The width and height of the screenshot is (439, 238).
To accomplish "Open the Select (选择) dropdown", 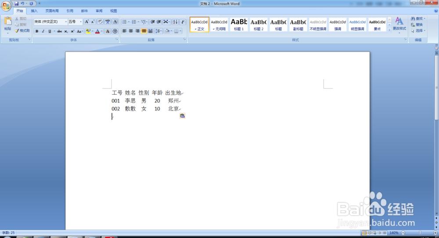I will tap(418, 31).
